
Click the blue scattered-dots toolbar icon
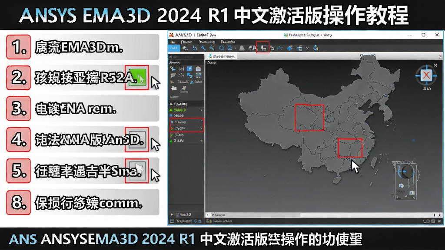(x=280, y=48)
